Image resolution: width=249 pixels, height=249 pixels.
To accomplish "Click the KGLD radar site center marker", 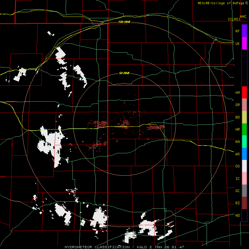I will [124, 125].
